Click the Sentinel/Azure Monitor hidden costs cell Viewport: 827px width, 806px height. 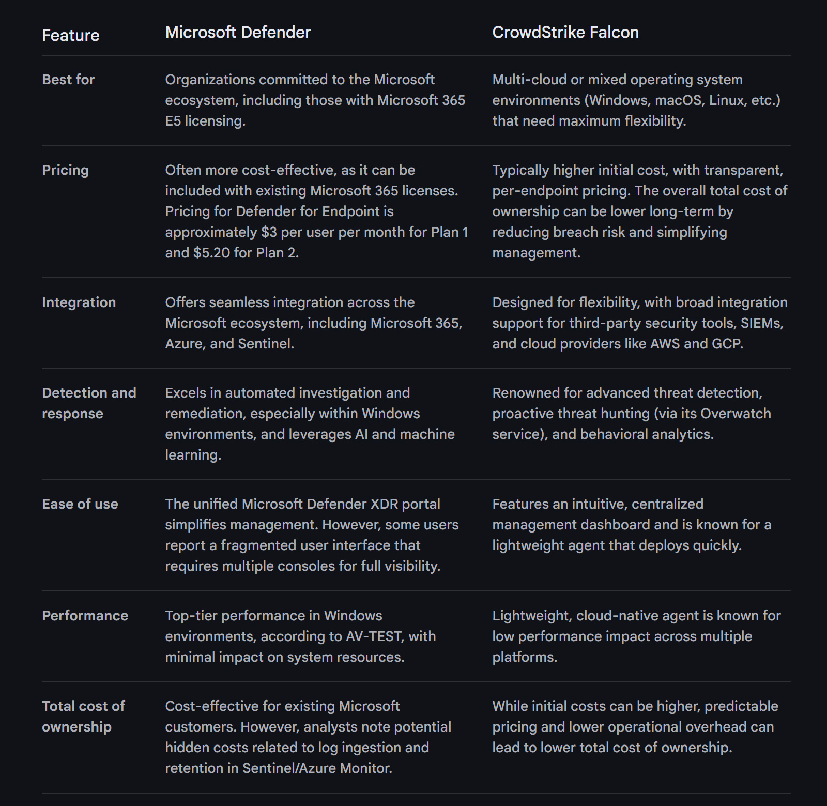coord(308,737)
